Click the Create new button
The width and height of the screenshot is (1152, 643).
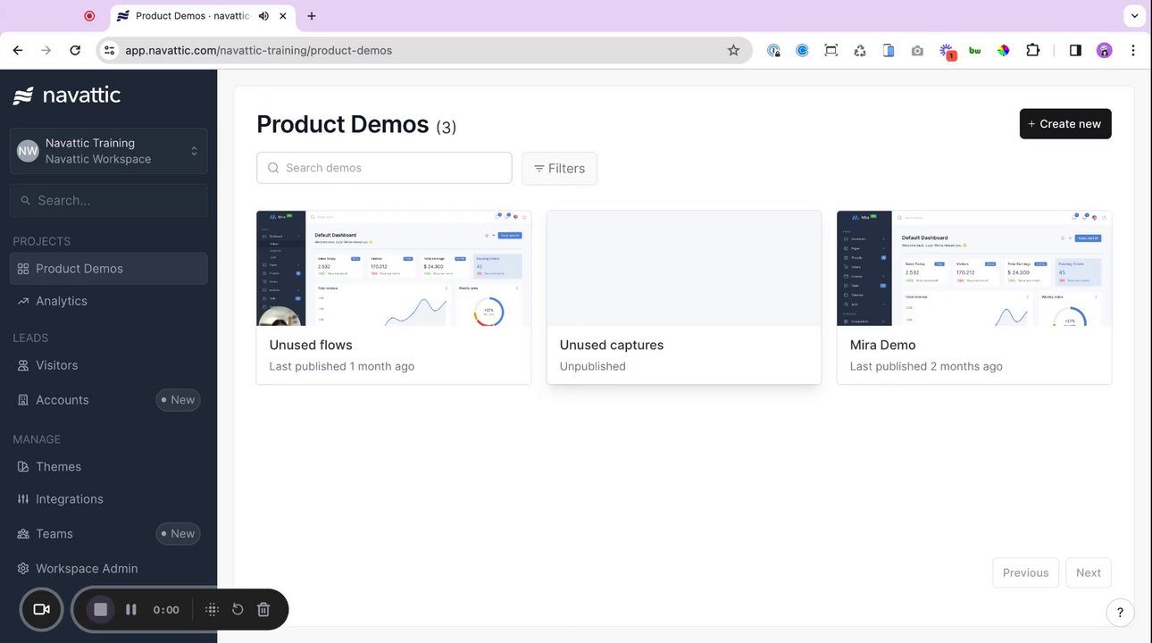[x=1064, y=124]
